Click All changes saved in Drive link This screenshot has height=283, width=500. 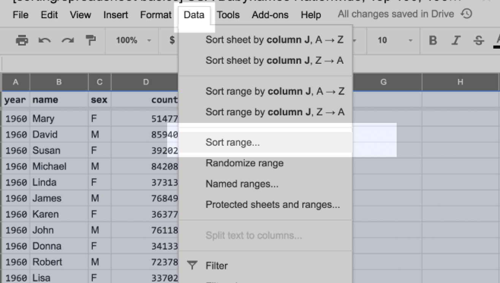point(396,14)
